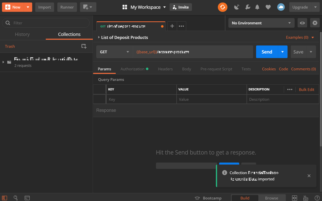Expand the imported collection folder

3,62
